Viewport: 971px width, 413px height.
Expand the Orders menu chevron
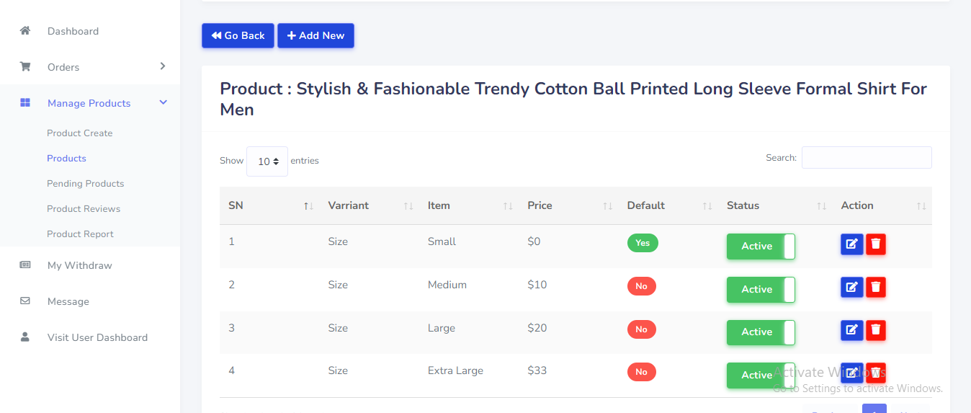163,66
